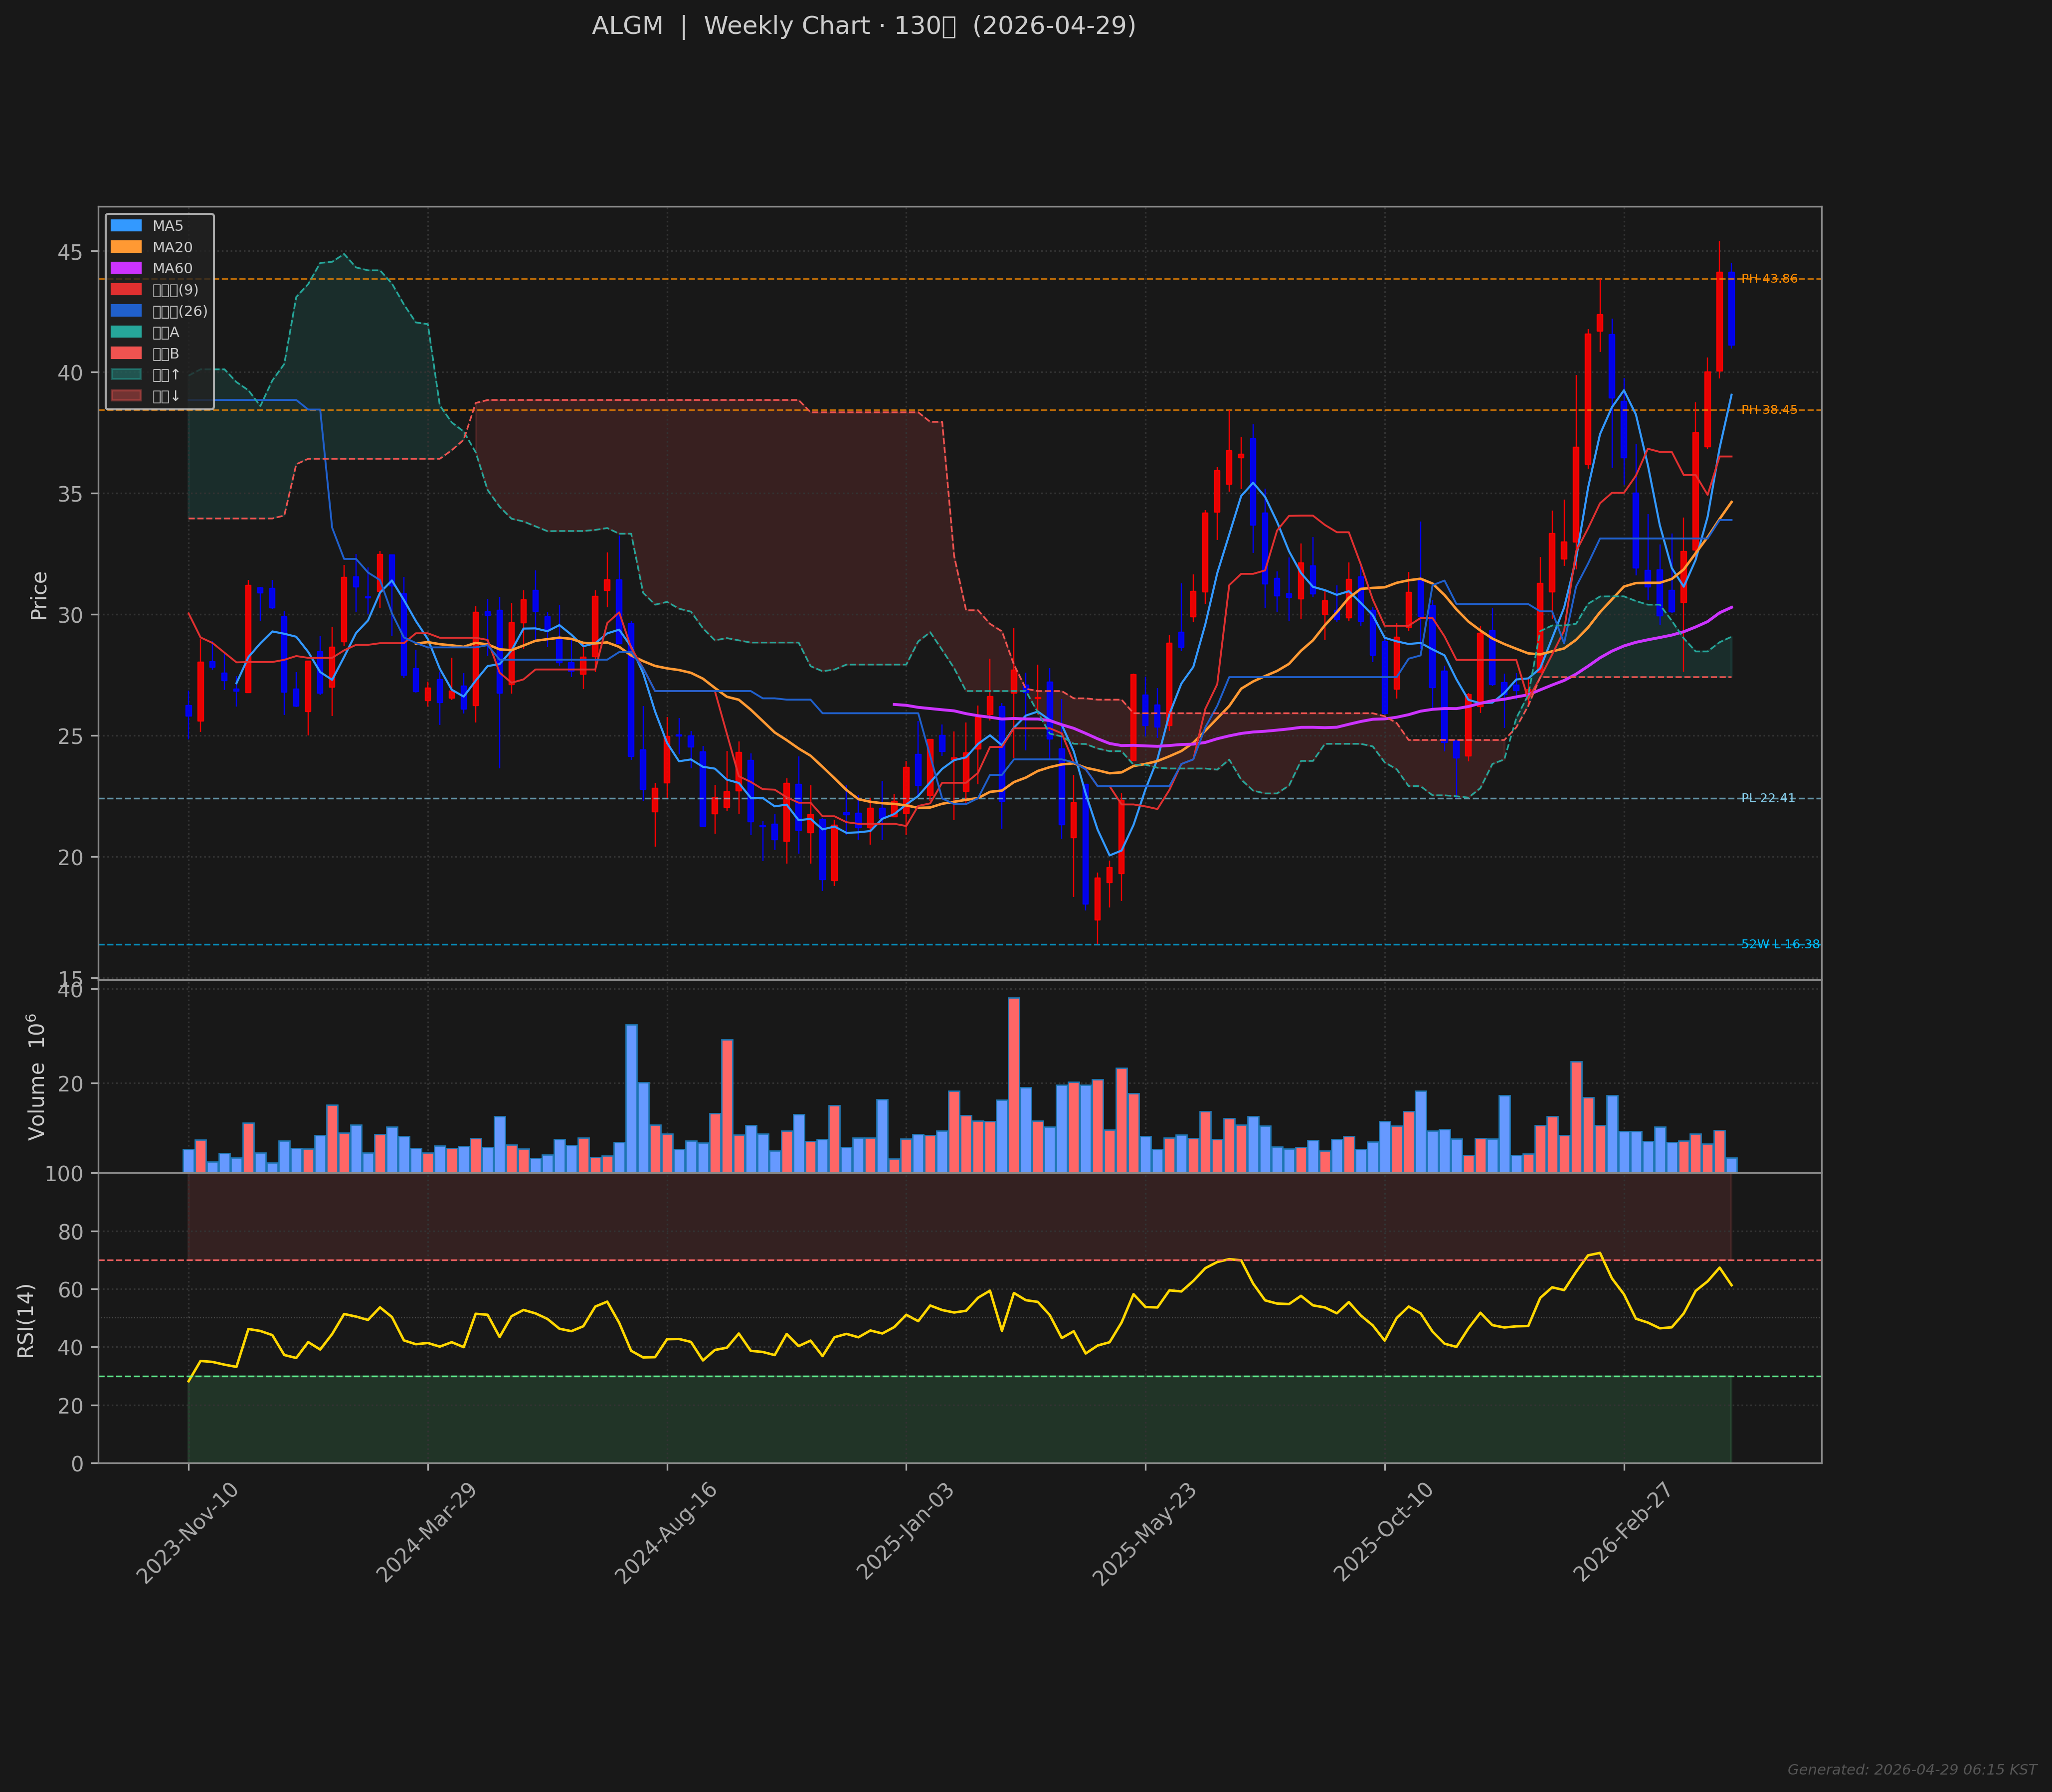The width and height of the screenshot is (2052, 1792).
Task: Click the 52W L 16.38 label
Action: pos(1780,944)
